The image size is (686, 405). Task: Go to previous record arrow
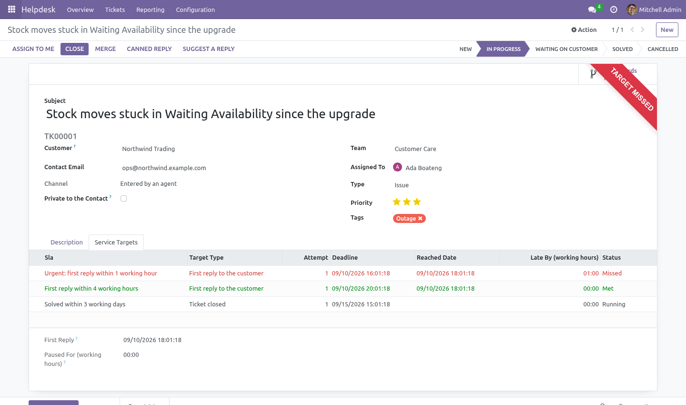click(632, 30)
